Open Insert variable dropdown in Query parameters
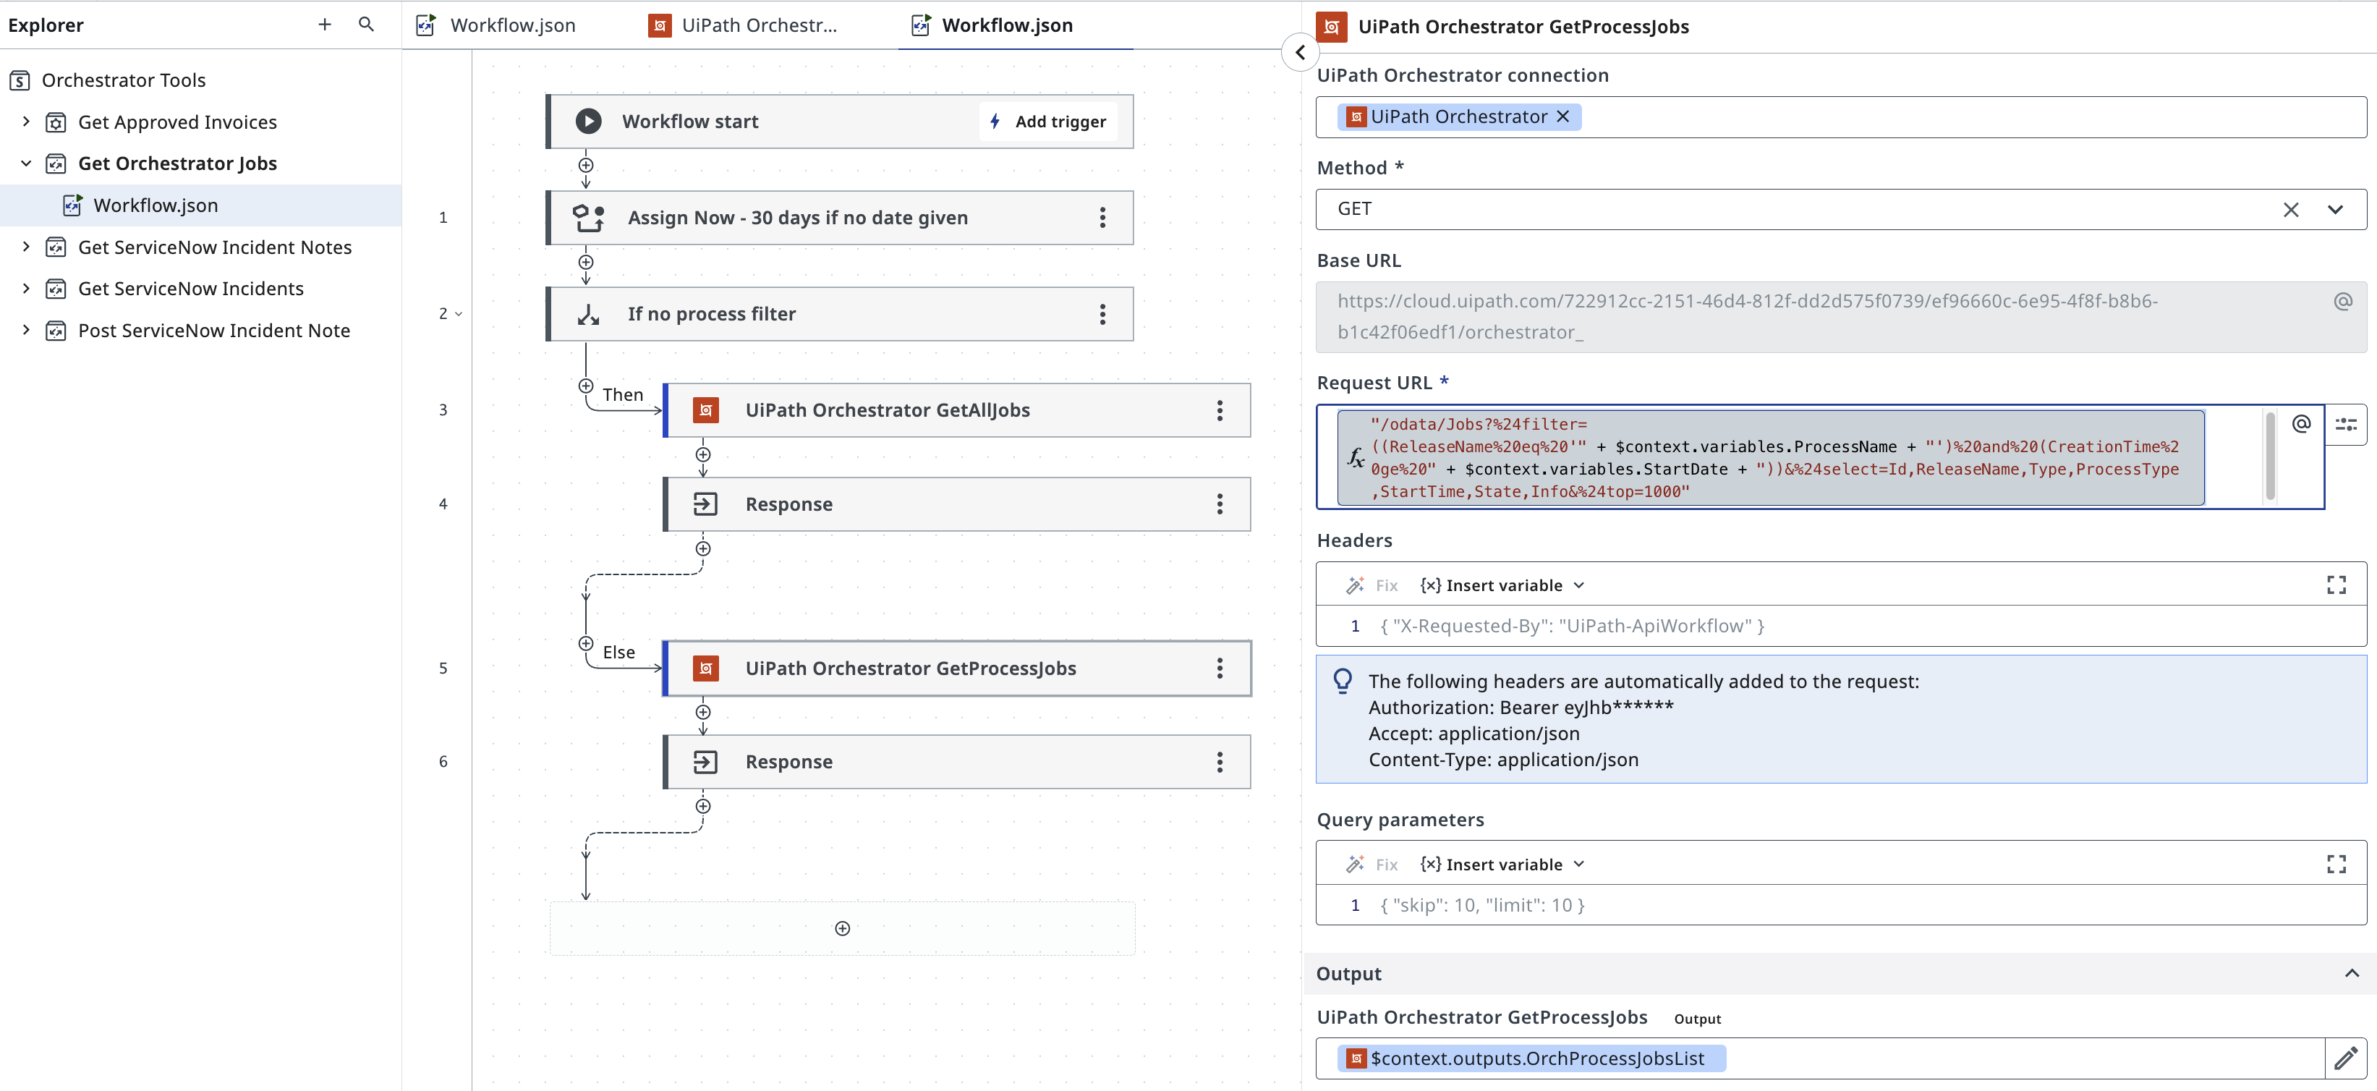 (1502, 864)
